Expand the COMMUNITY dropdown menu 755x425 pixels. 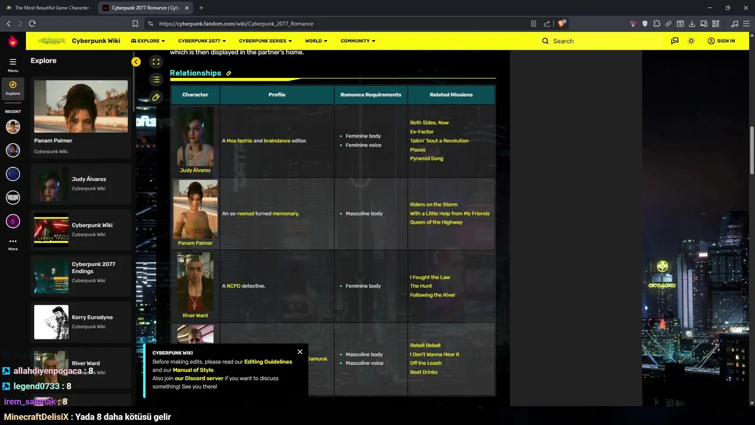coord(358,41)
